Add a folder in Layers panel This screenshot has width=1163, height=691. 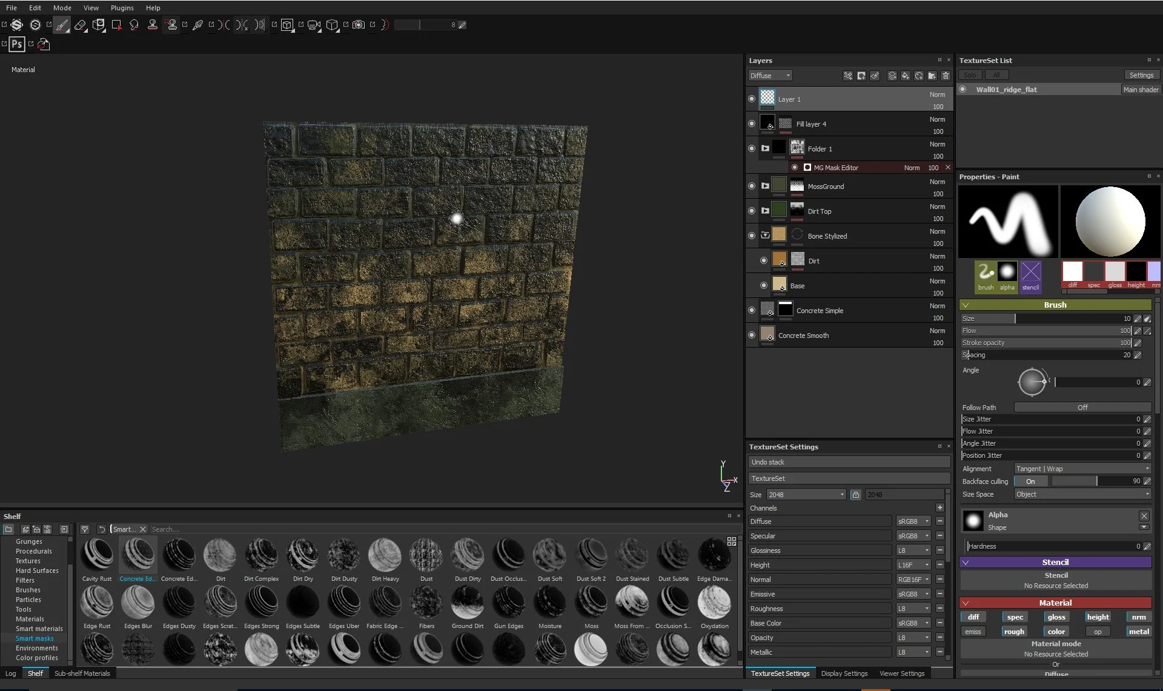pyautogui.click(x=932, y=76)
